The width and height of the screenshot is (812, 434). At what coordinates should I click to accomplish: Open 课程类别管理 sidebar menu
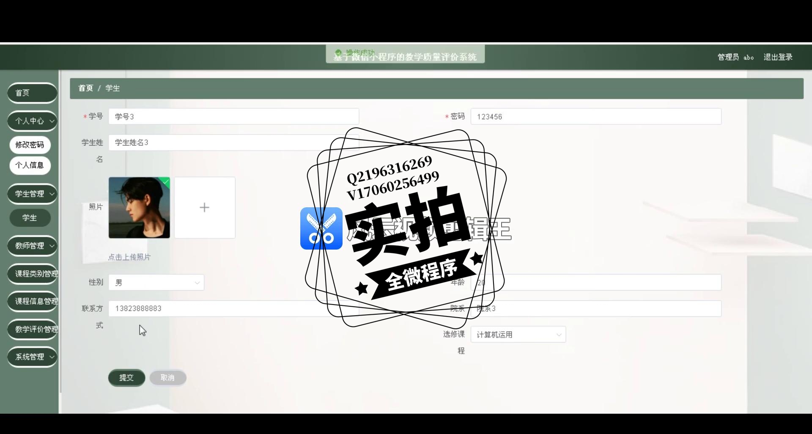coord(33,274)
